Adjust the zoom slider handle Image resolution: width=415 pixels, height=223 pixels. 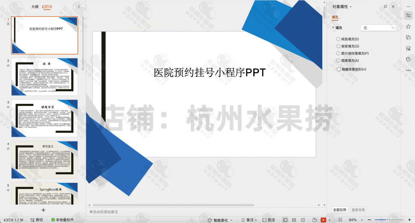[387, 220]
